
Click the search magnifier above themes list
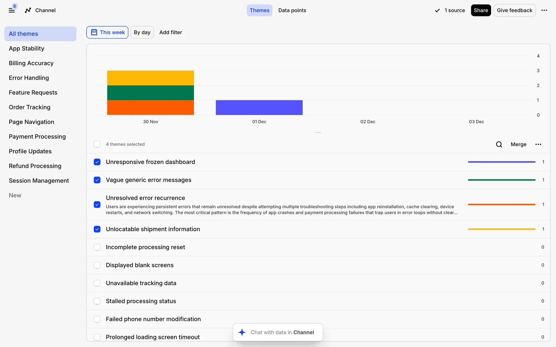[499, 144]
